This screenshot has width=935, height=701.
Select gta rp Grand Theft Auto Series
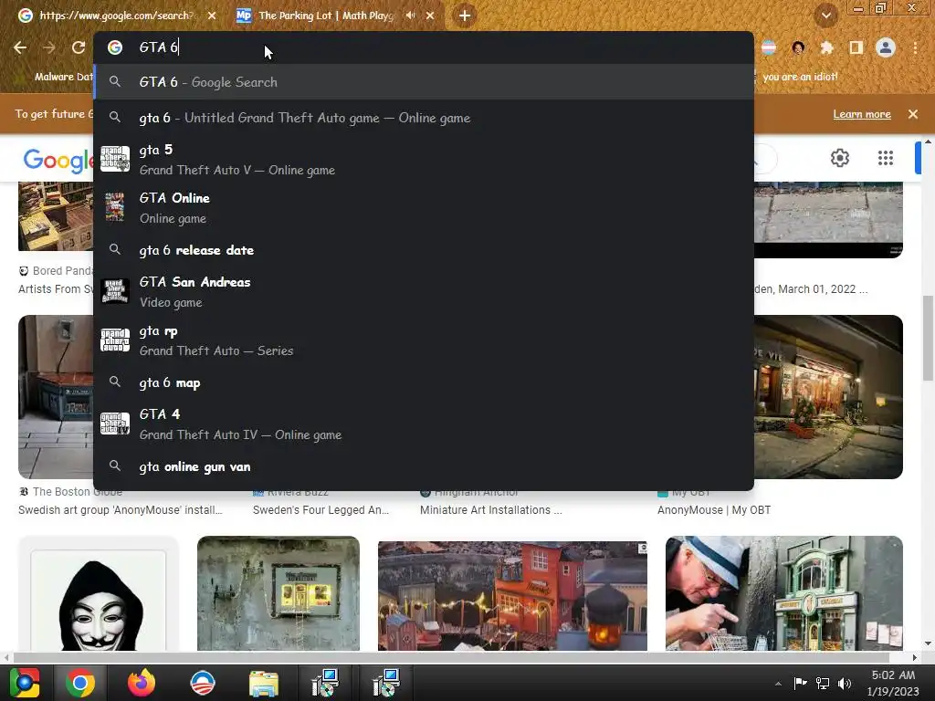424,340
